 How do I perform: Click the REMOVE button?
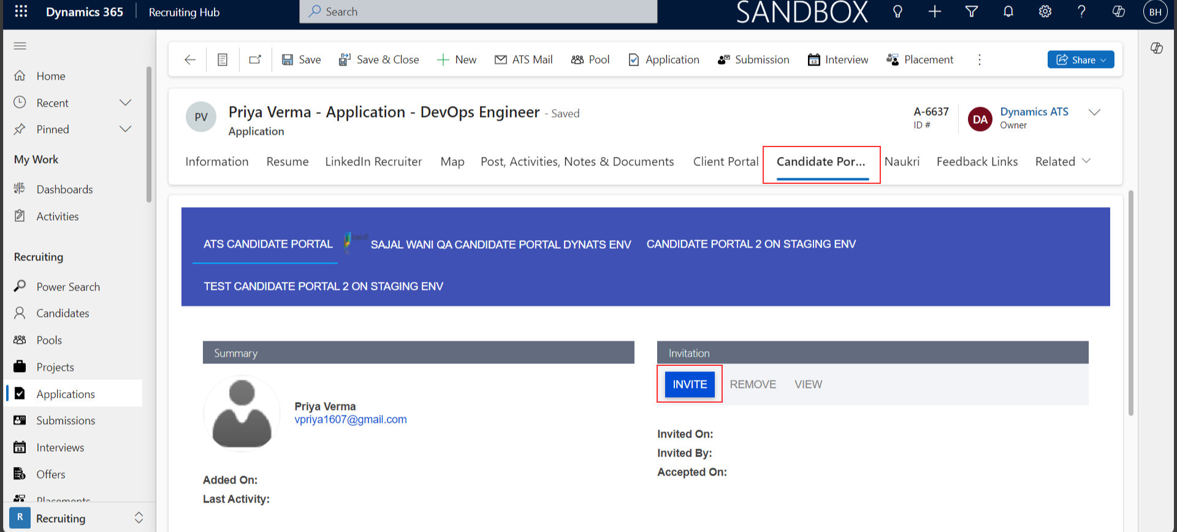click(x=753, y=384)
